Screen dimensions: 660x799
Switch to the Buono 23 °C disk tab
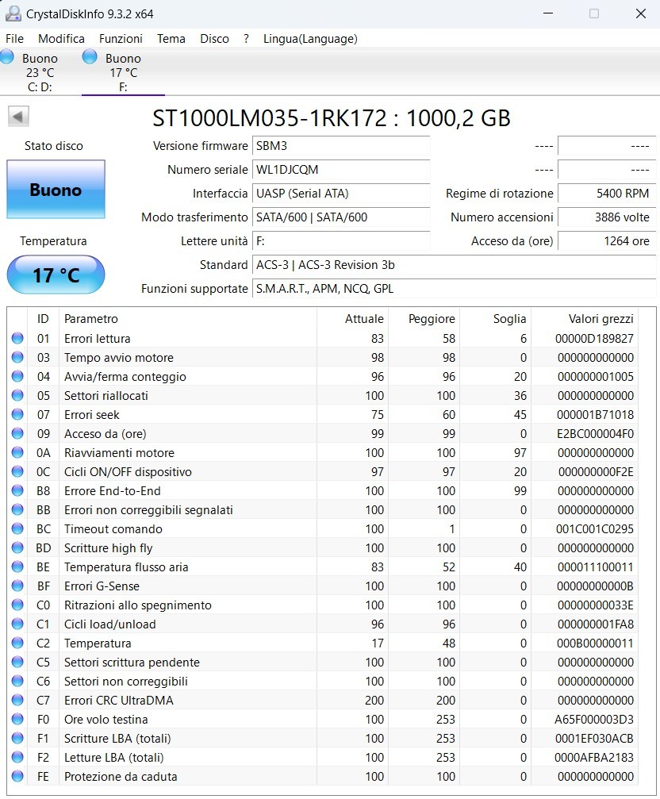[x=40, y=72]
